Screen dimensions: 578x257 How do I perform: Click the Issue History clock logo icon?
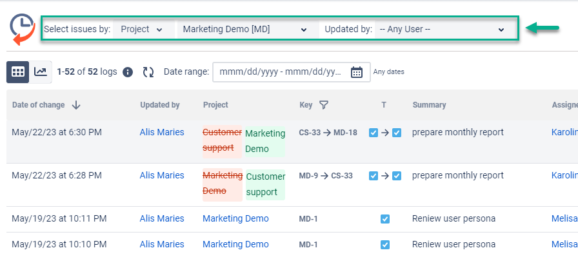22,30
